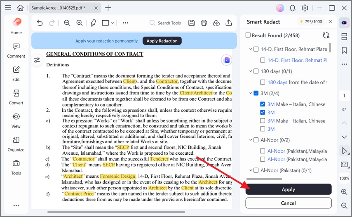Image resolution: width=352 pixels, height=217 pixels.
Task: Refresh the Smart Redact results
Action: click(326, 35)
